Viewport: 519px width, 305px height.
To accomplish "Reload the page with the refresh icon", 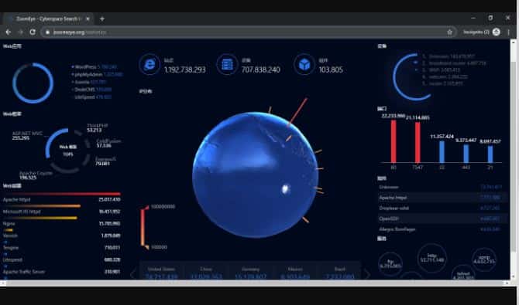I will [33, 32].
